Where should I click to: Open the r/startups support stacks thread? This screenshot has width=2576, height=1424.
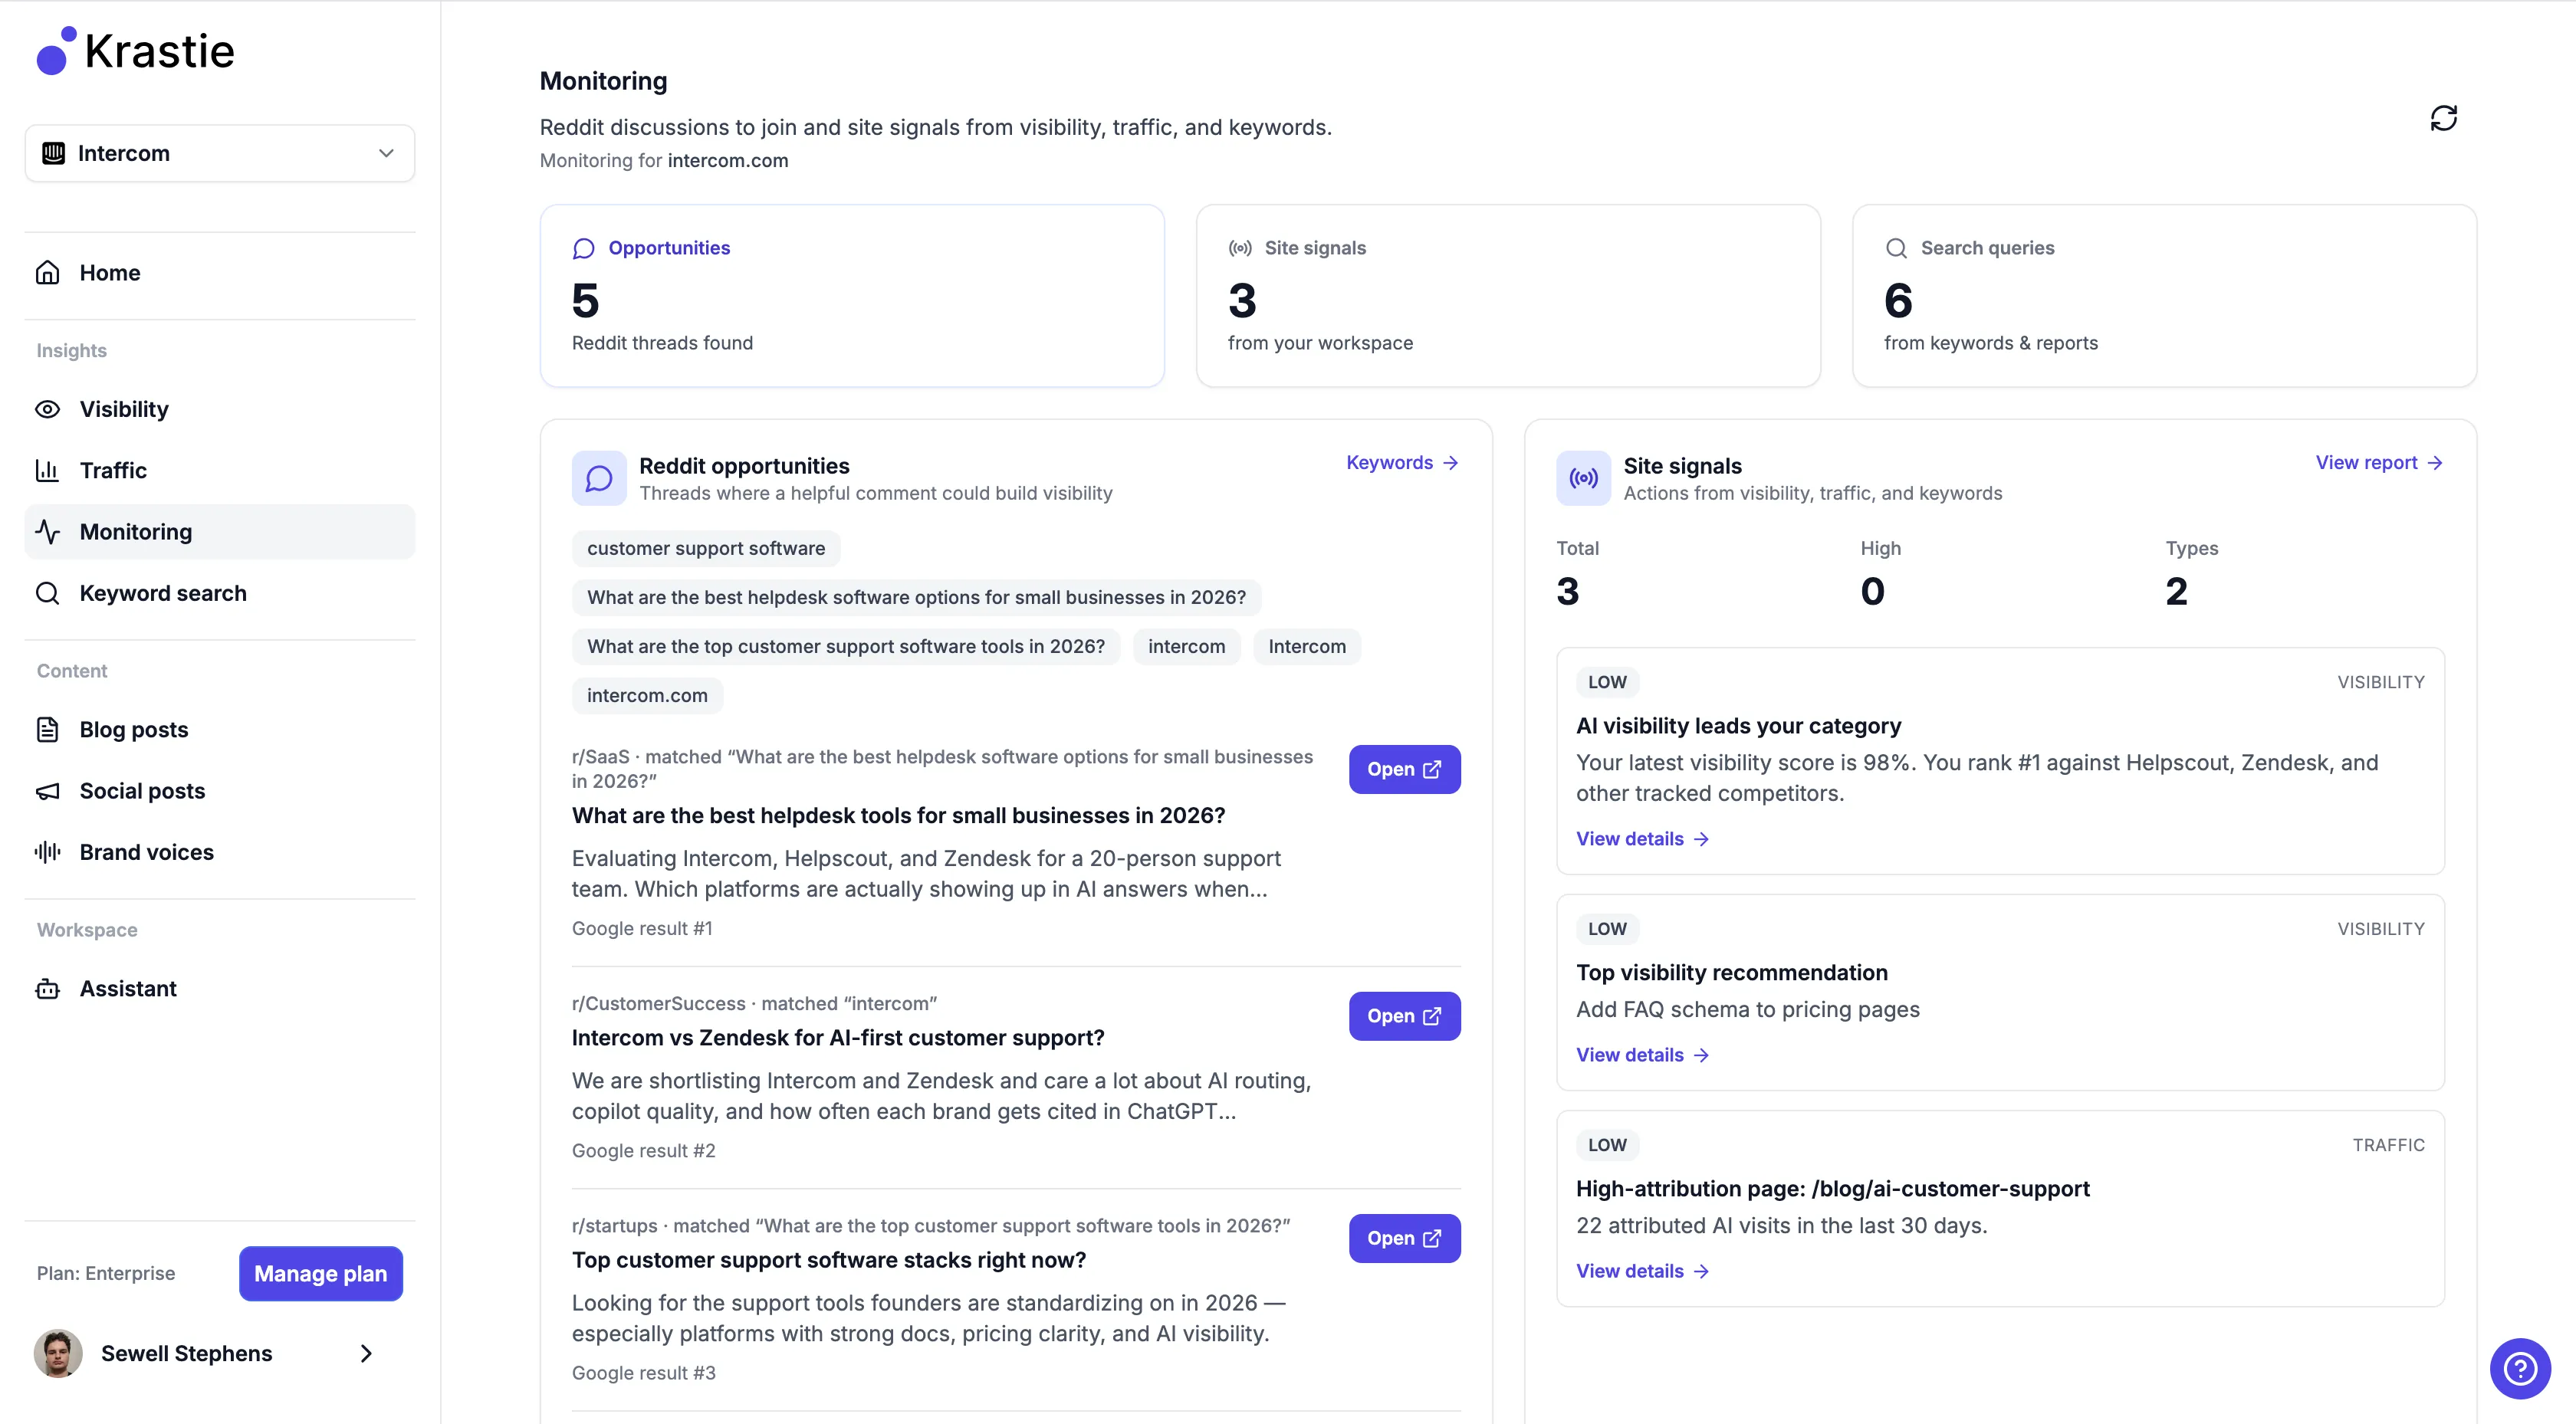point(1404,1238)
